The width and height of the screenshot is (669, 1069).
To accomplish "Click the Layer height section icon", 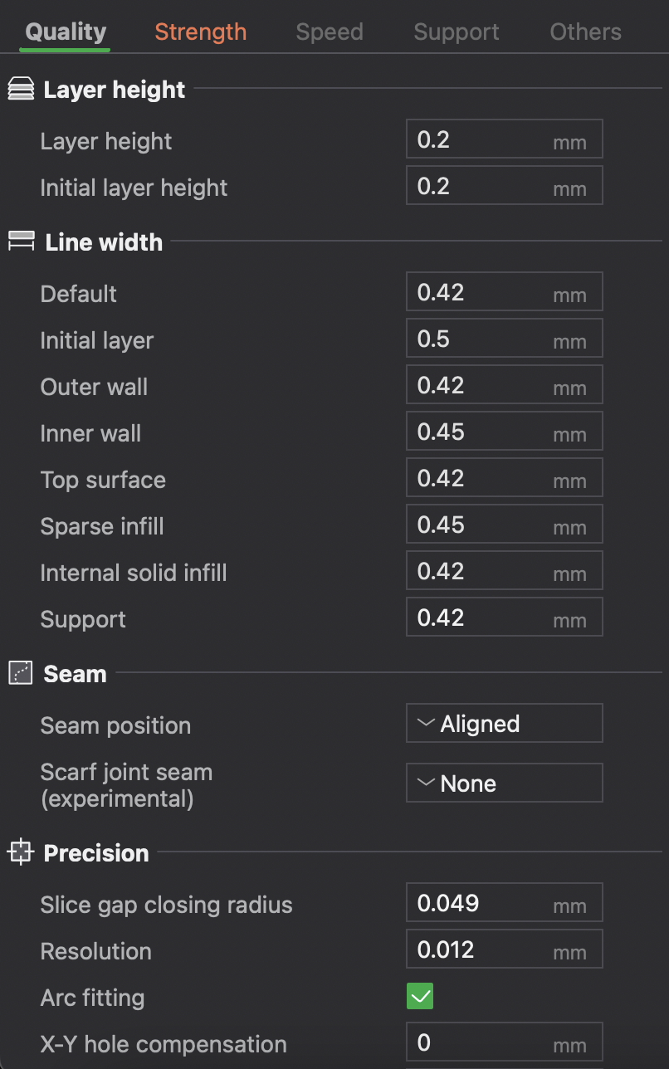I will click(x=21, y=90).
